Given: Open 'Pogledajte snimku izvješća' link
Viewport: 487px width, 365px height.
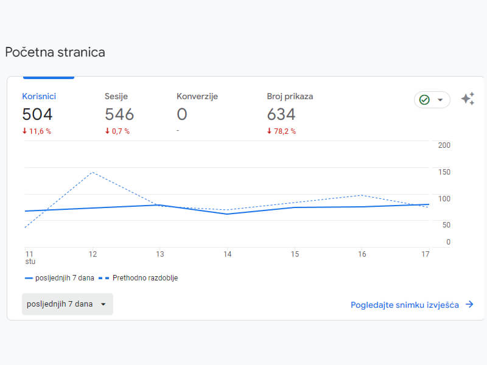Looking at the screenshot, I should click(x=404, y=305).
